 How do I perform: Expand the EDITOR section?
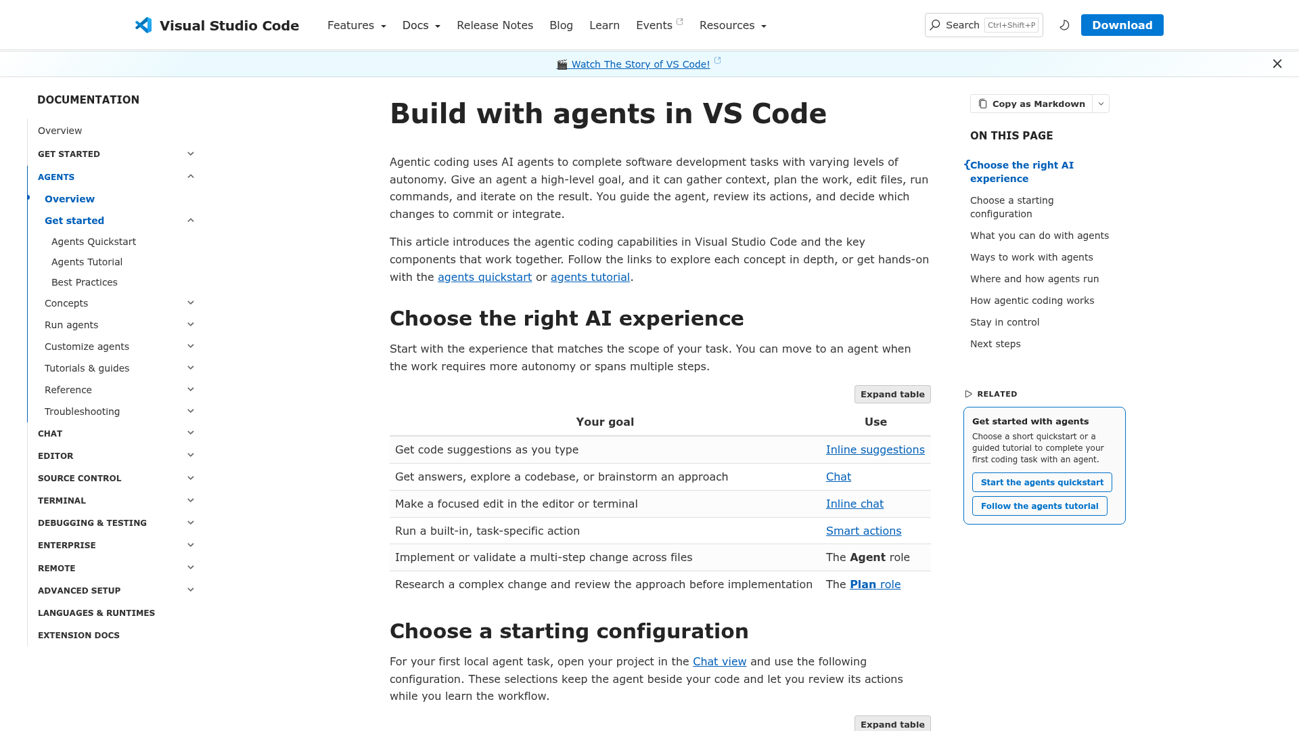pos(191,455)
